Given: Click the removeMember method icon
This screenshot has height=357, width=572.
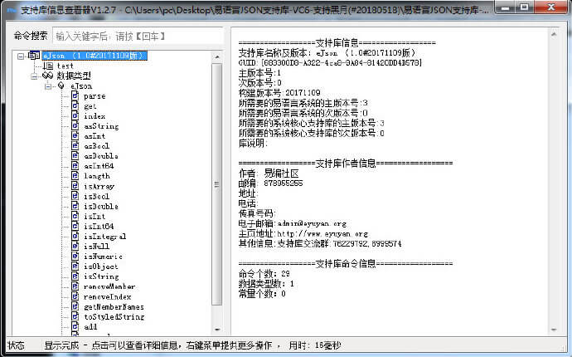Looking at the screenshot, I should tap(75, 286).
